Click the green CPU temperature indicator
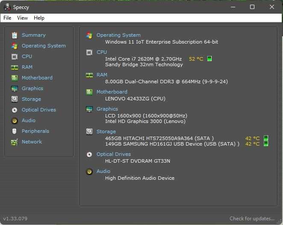This screenshot has height=225, width=283. (x=209, y=59)
